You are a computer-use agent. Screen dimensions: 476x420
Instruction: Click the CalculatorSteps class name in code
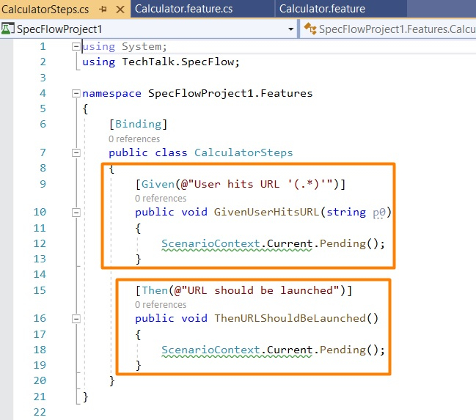243,152
